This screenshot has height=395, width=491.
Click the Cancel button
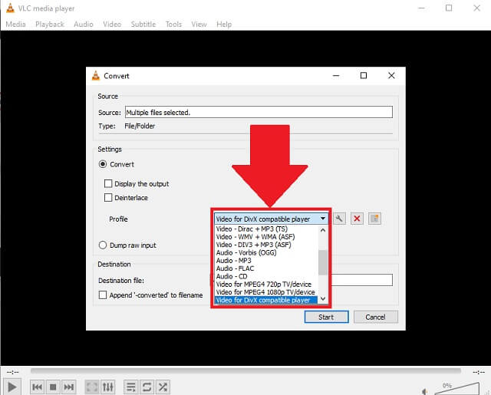click(x=375, y=317)
